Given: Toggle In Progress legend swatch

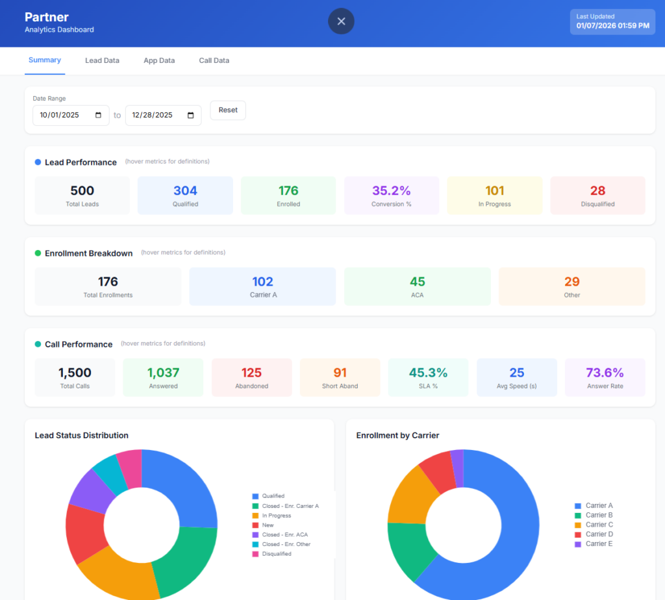Looking at the screenshot, I should [x=255, y=516].
